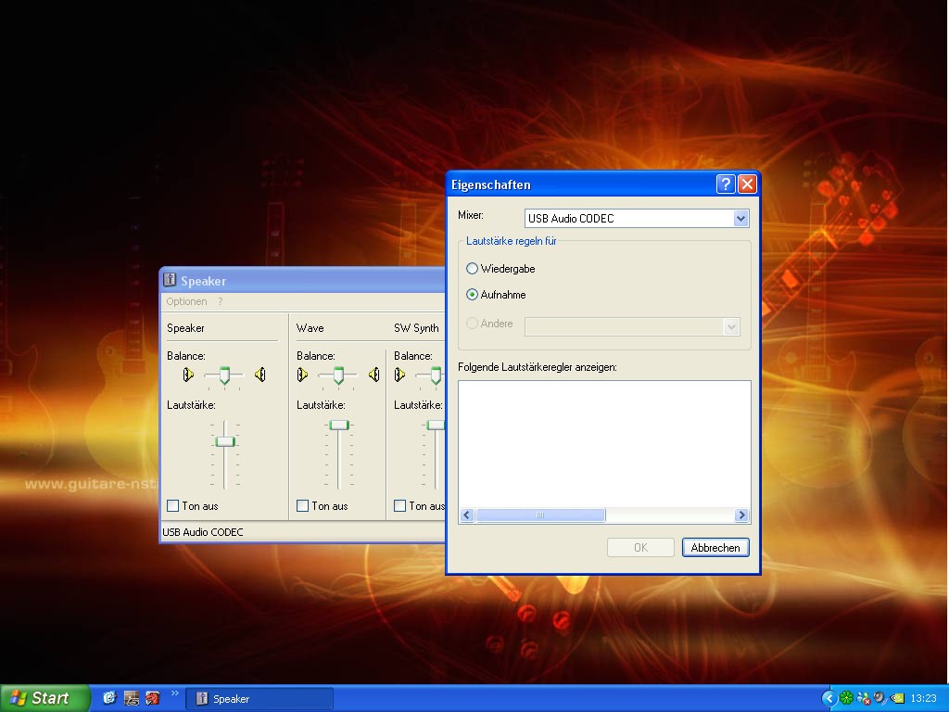Enable Ton aus for Wave channel
The width and height of the screenshot is (949, 712).
[x=302, y=506]
